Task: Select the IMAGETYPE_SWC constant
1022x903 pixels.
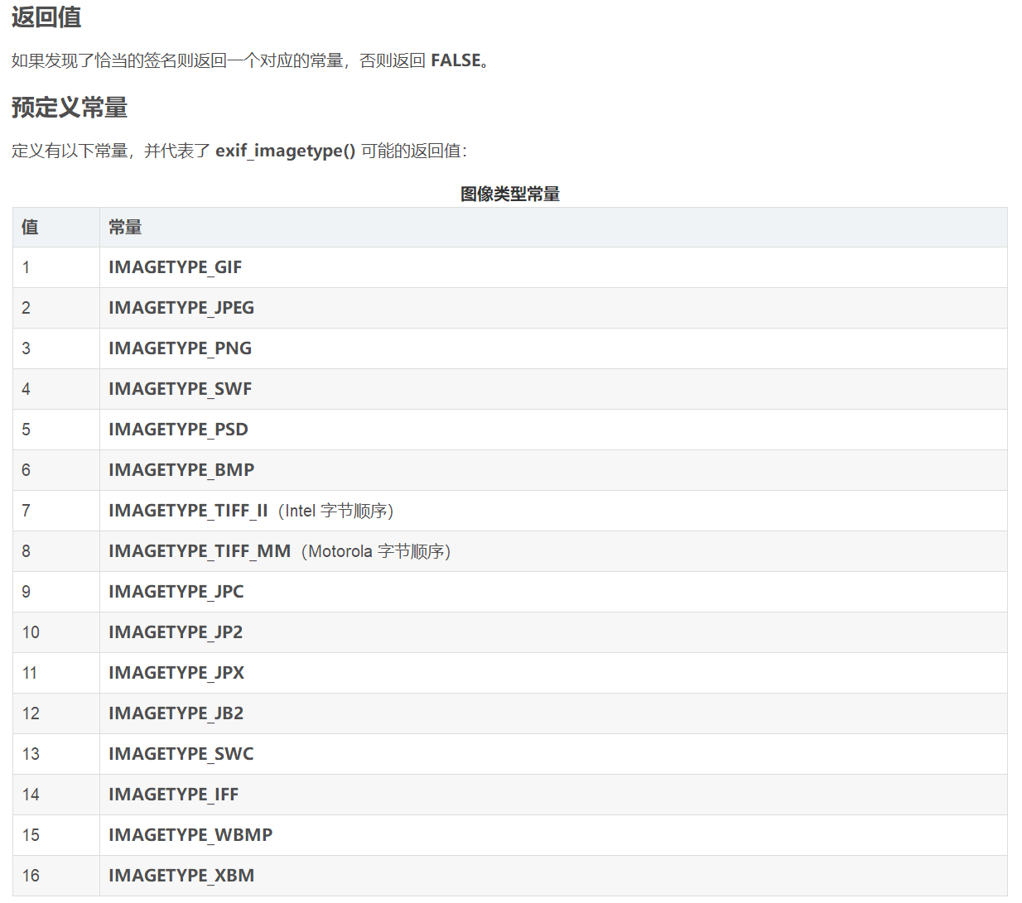Action: coord(181,754)
